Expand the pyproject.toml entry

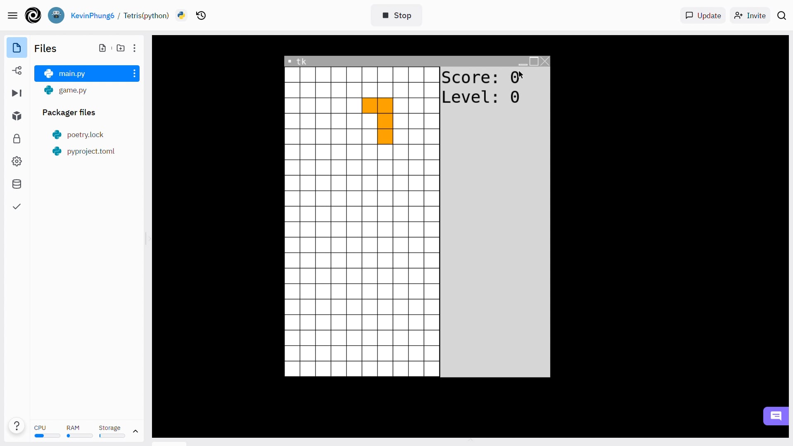(90, 152)
